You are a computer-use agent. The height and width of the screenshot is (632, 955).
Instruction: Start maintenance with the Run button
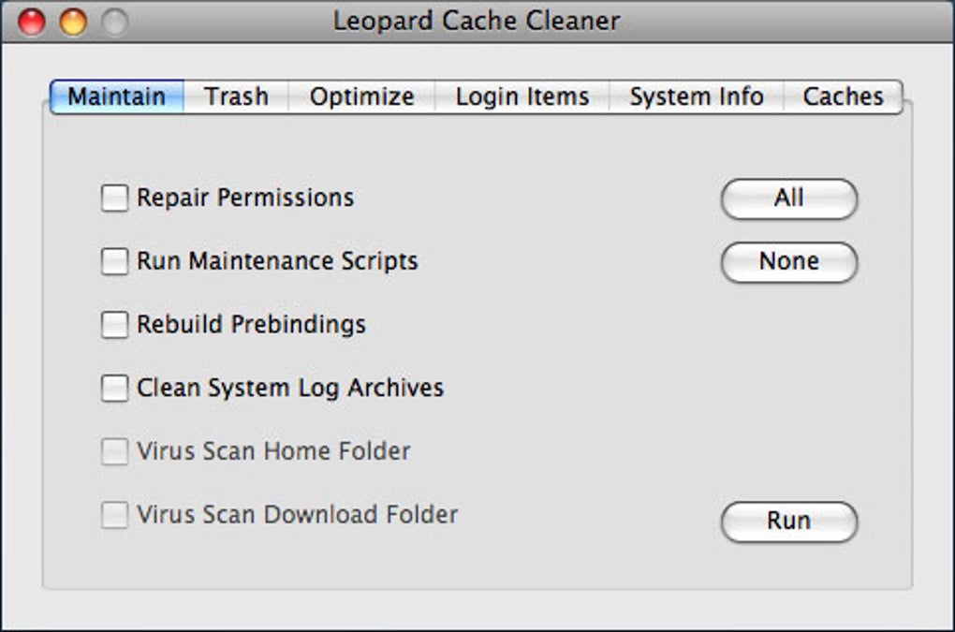[x=788, y=522]
